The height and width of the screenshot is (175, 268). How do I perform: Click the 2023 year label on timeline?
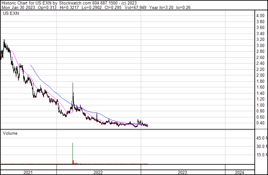[182, 172]
